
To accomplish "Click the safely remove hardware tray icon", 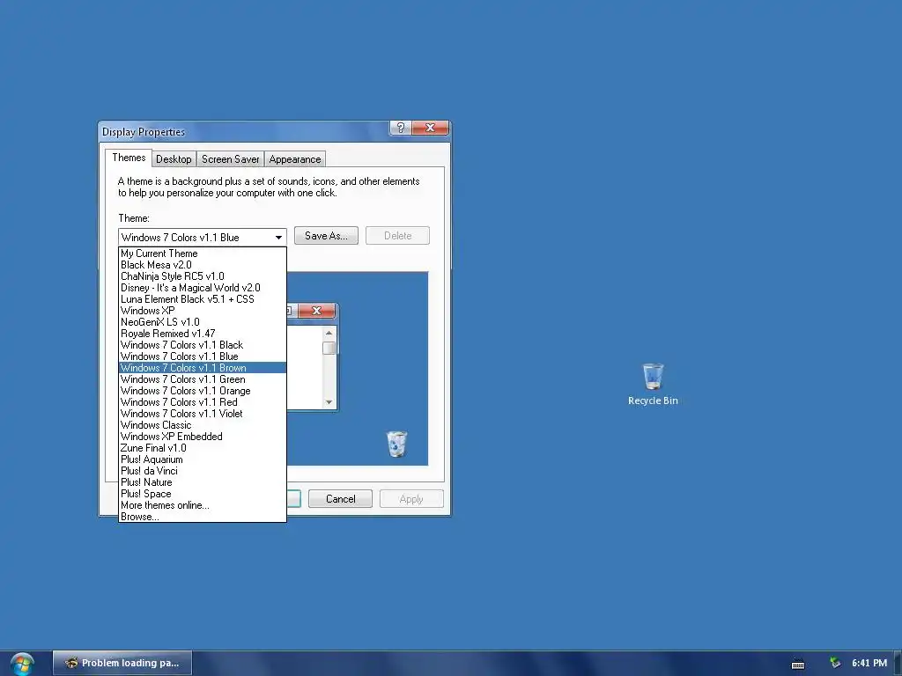I will 835,663.
